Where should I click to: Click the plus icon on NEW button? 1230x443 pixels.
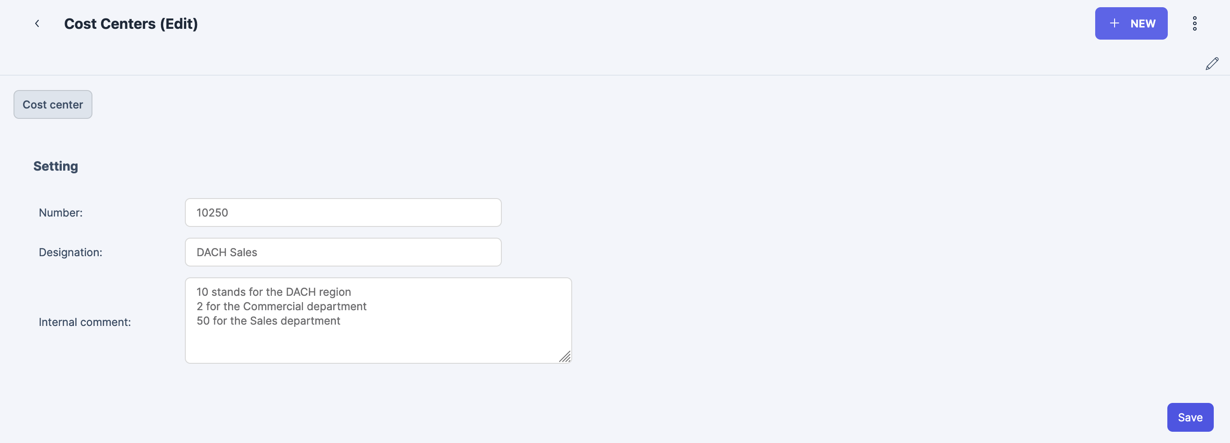[x=1114, y=23]
